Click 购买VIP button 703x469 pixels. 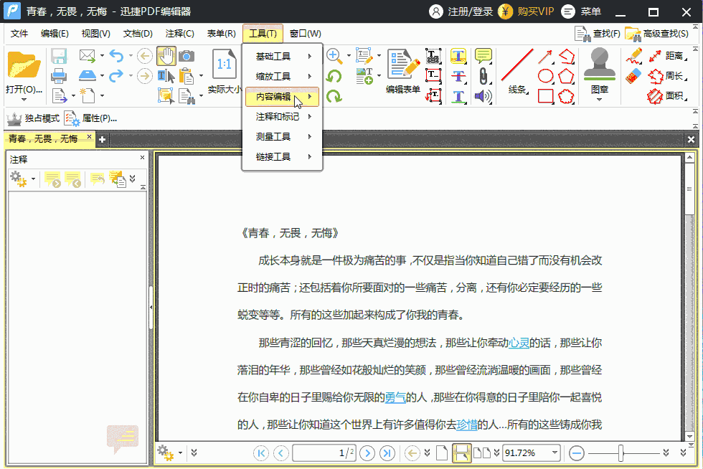coord(527,11)
